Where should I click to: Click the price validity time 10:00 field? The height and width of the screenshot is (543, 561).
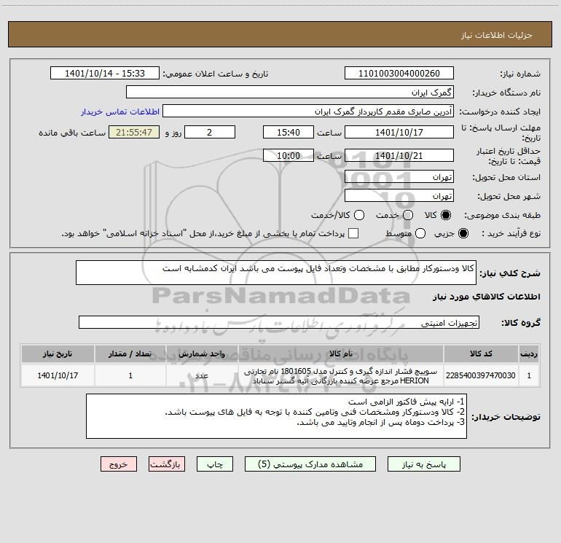pos(289,156)
